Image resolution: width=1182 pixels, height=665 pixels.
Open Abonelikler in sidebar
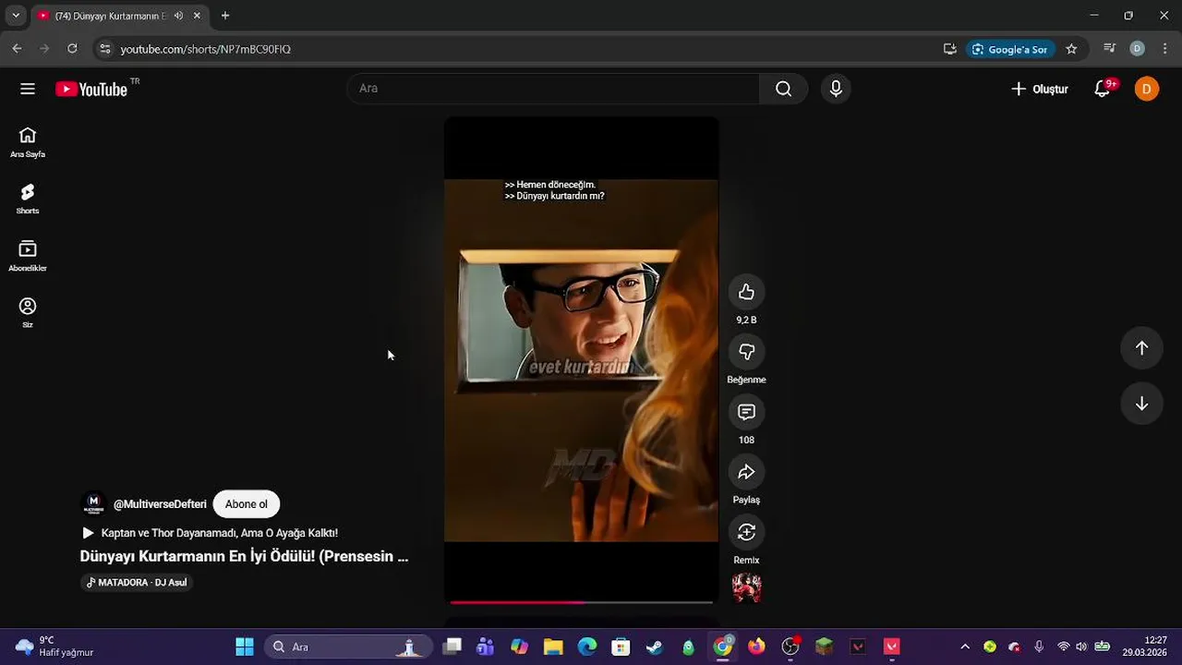(x=28, y=256)
